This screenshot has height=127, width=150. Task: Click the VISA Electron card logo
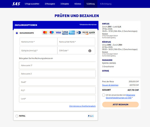(x=65, y=33)
